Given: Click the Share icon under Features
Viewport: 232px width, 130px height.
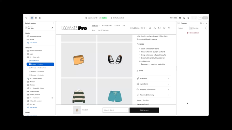Looking at the screenshot, I should (x=137, y=71).
